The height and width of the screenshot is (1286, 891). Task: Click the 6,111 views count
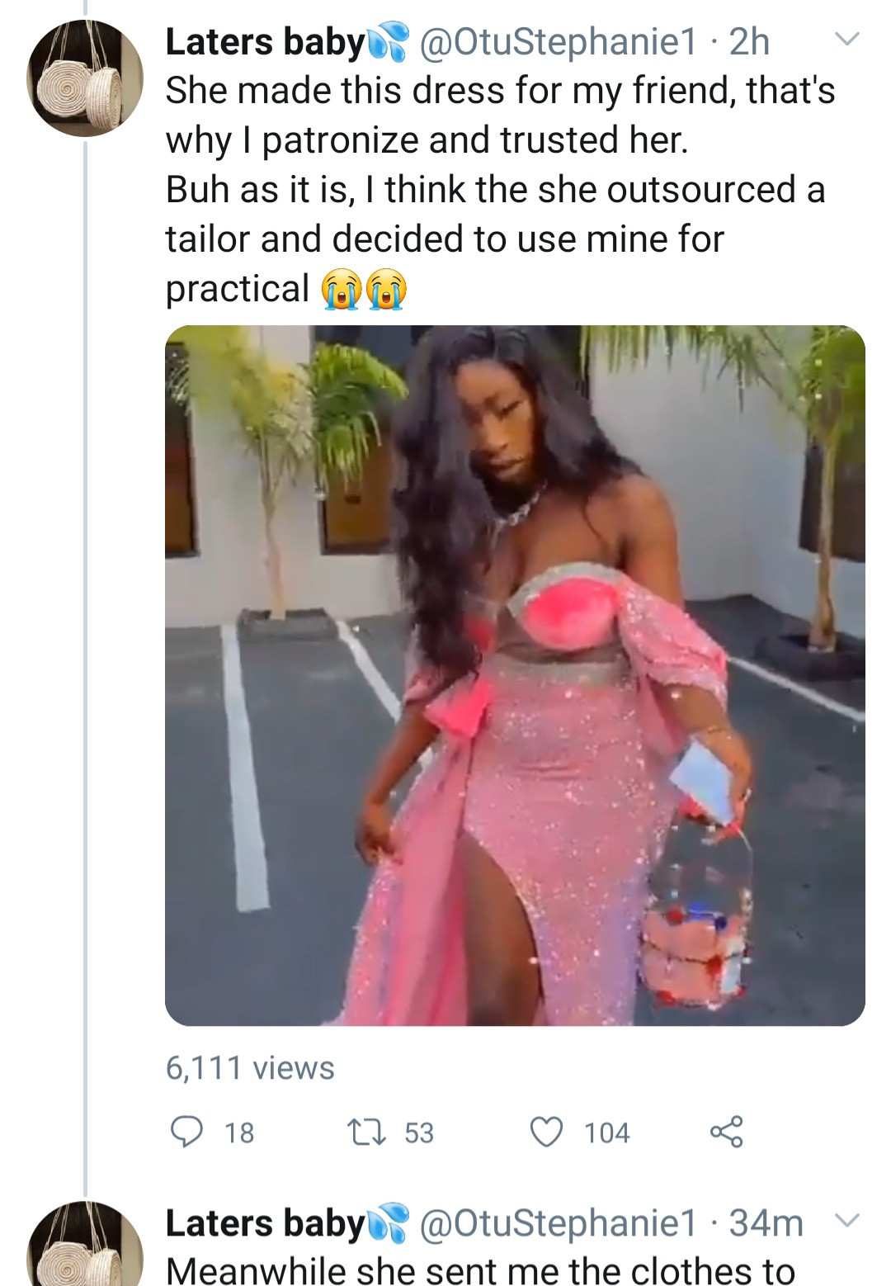coord(250,1068)
